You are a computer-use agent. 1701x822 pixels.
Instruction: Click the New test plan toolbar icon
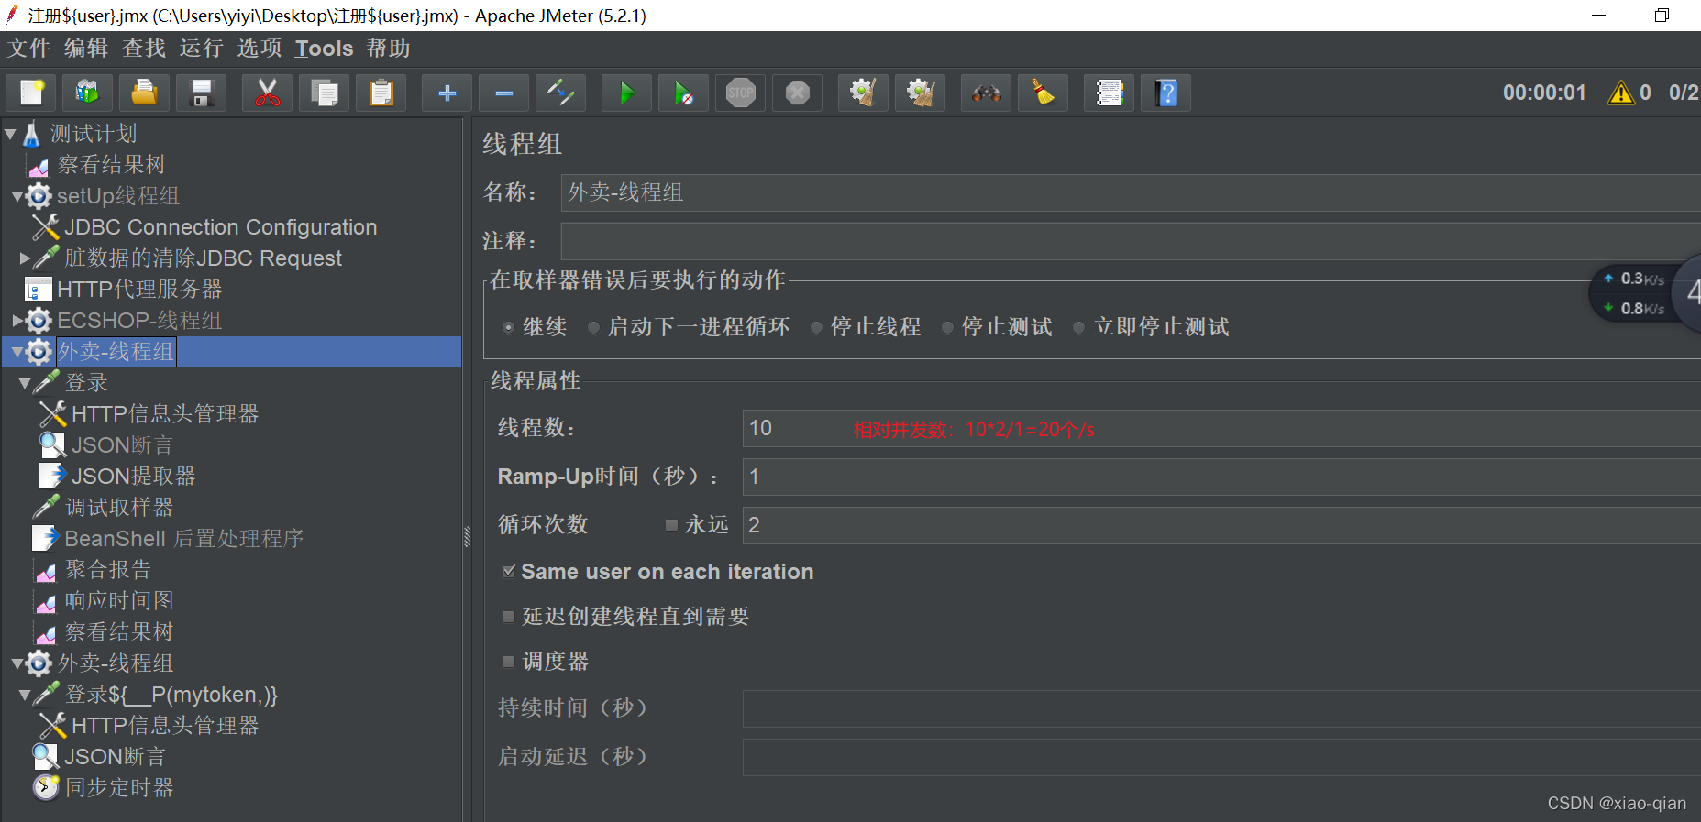[31, 93]
